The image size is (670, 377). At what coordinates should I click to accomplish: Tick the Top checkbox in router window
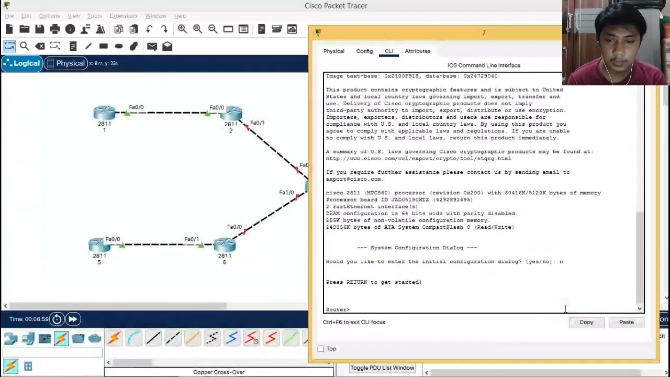321,349
